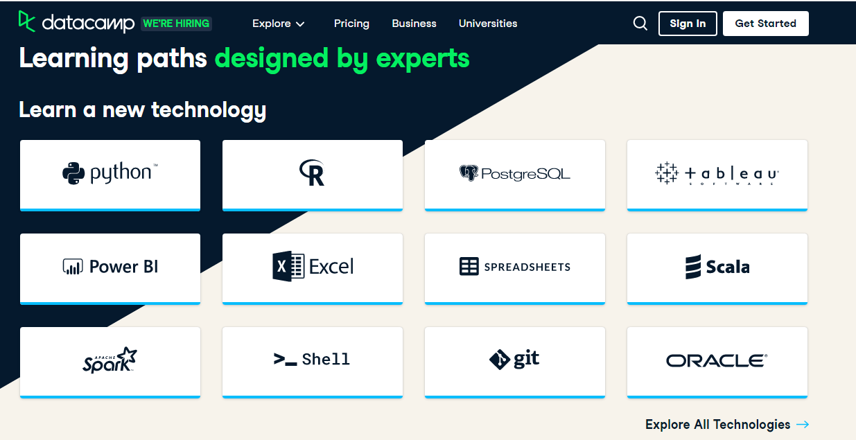Image resolution: width=856 pixels, height=440 pixels.
Task: Choose the Scala card
Action: (x=717, y=269)
